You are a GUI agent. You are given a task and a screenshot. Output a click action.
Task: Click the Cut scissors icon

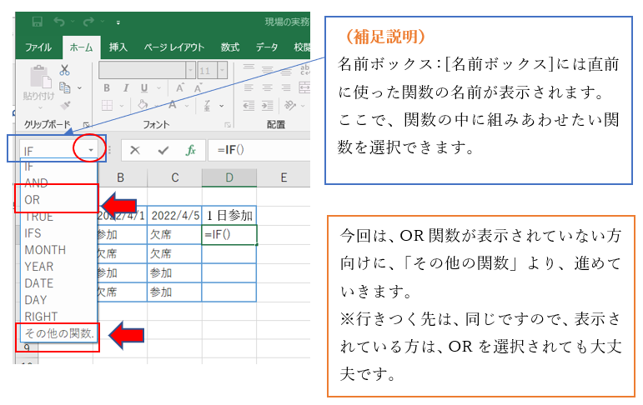coord(65,72)
